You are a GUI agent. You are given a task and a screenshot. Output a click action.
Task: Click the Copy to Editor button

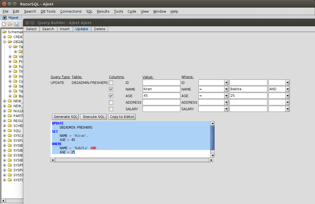(x=122, y=117)
